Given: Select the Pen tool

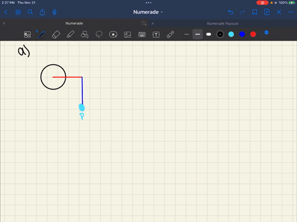Looking at the screenshot, I should pos(41,35).
